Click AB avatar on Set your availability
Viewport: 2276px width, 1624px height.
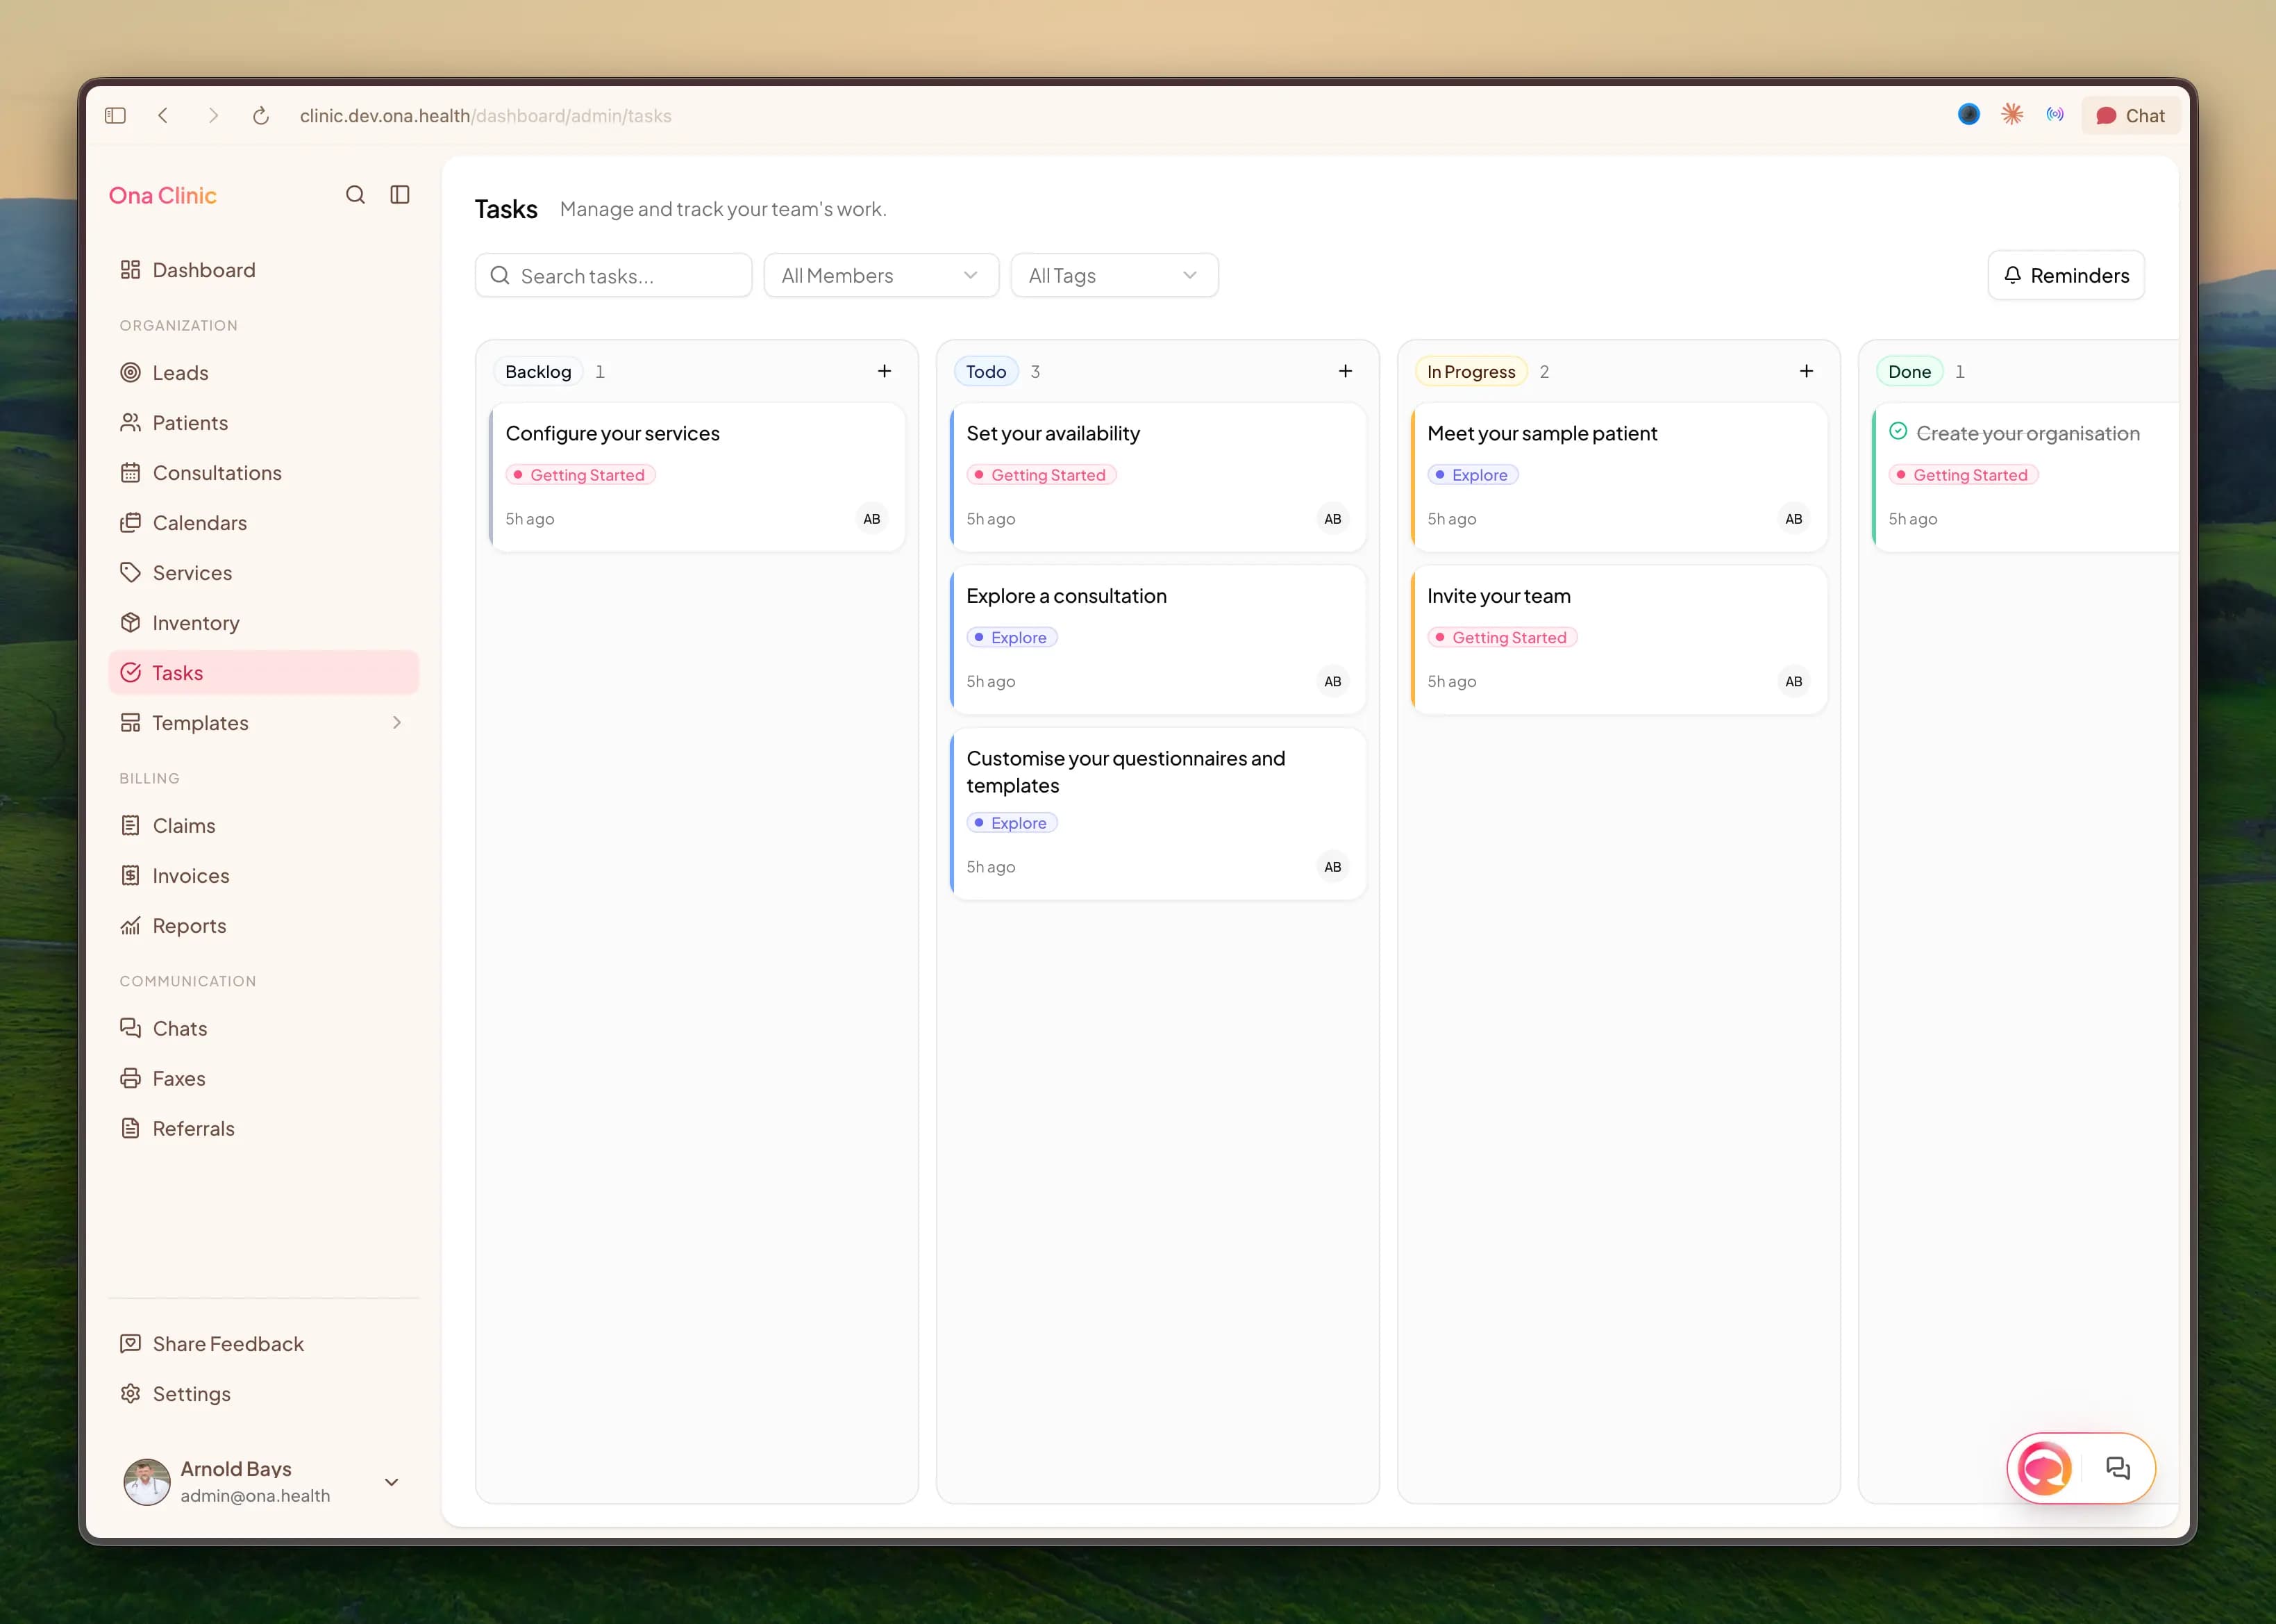(1332, 519)
